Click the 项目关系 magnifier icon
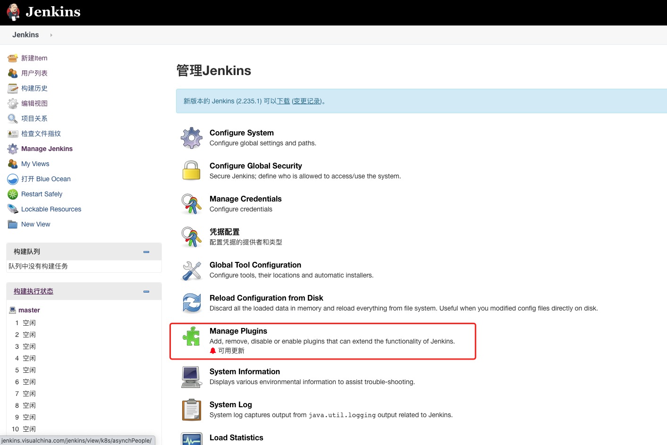The width and height of the screenshot is (667, 445). (13, 118)
